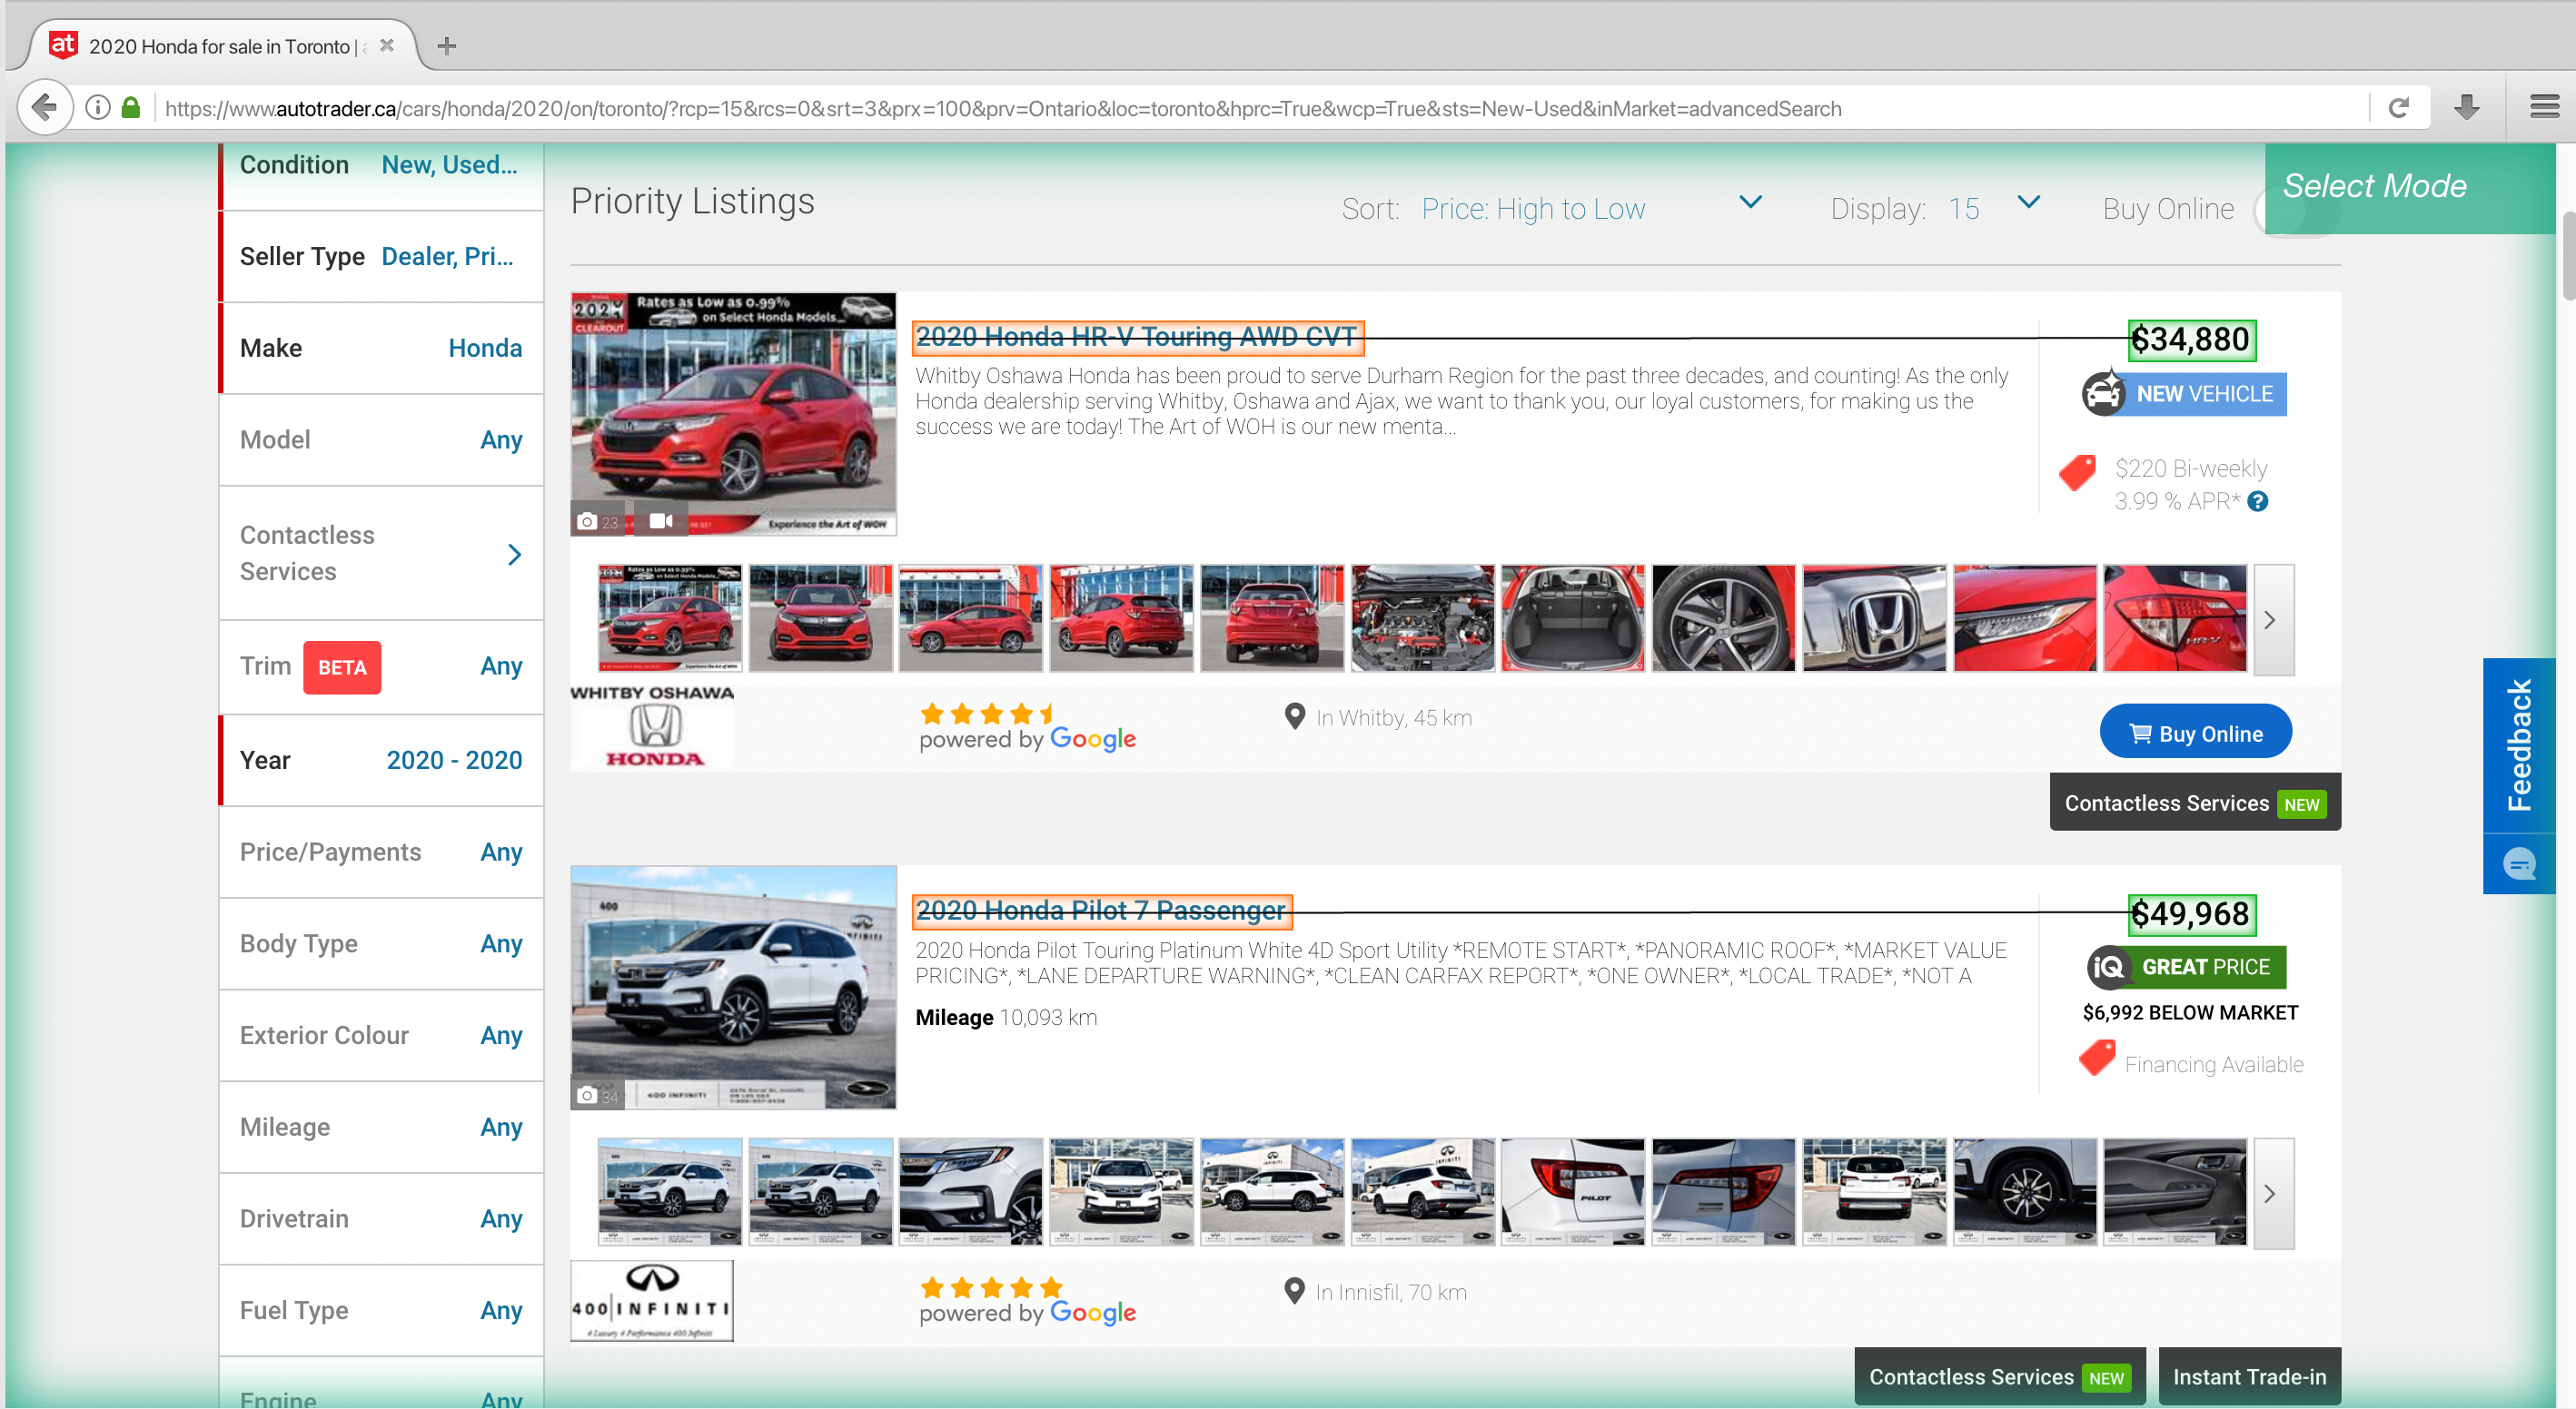Select the HR-V open trunk thumbnail
2576x1409 pixels.
(1572, 617)
